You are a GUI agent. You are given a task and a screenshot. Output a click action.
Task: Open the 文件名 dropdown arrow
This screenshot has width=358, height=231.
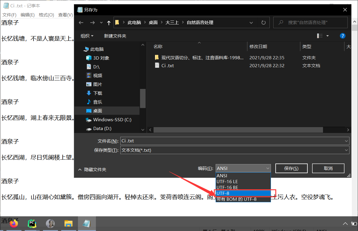pos(346,141)
